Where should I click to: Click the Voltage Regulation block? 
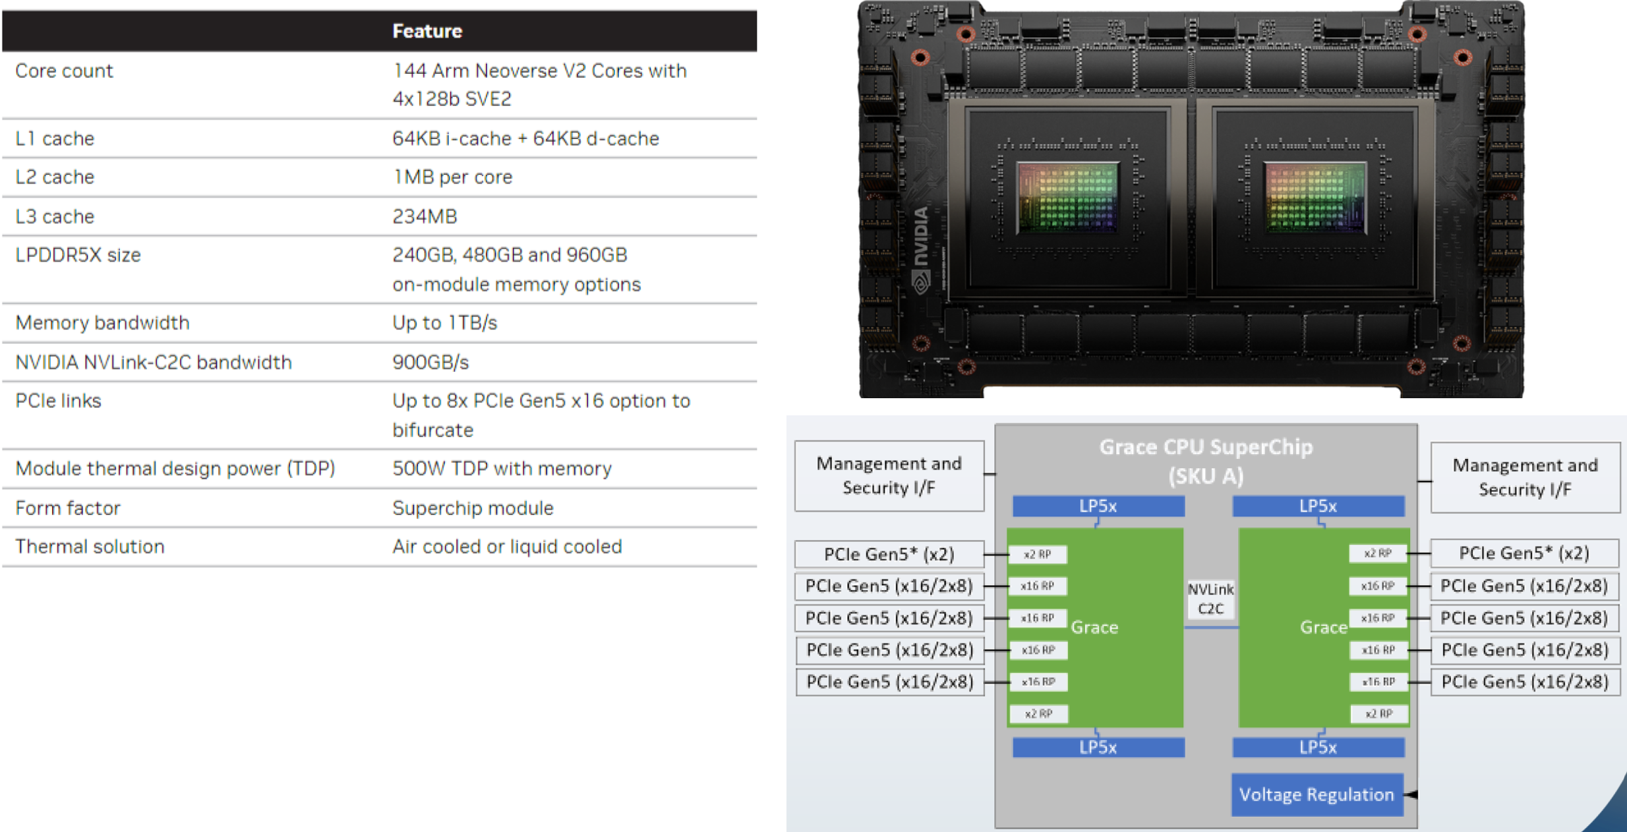point(1317,794)
